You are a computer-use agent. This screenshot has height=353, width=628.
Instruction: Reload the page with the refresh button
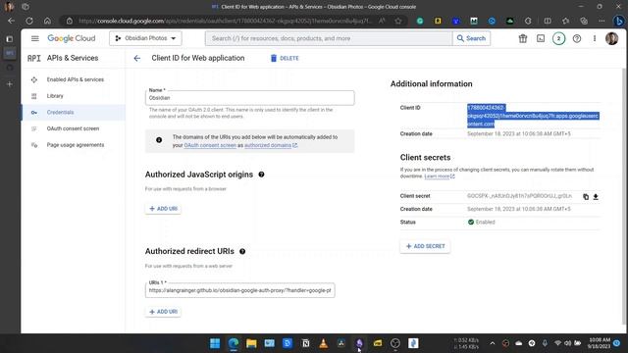click(x=29, y=21)
